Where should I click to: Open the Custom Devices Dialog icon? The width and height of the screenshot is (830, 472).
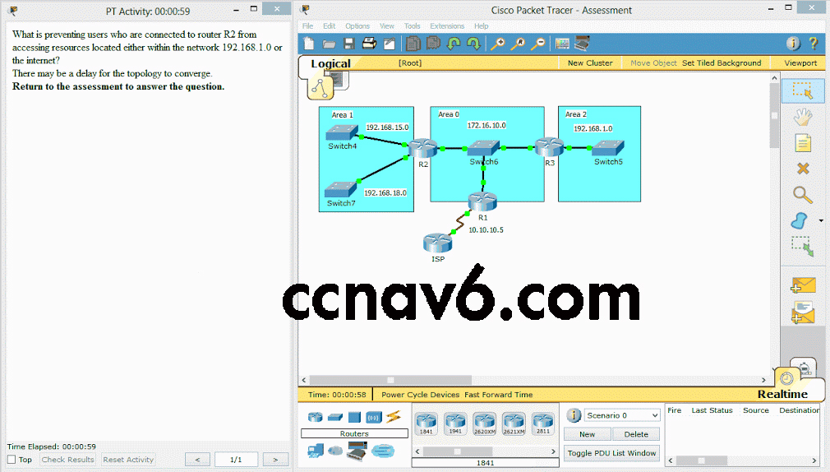[583, 43]
